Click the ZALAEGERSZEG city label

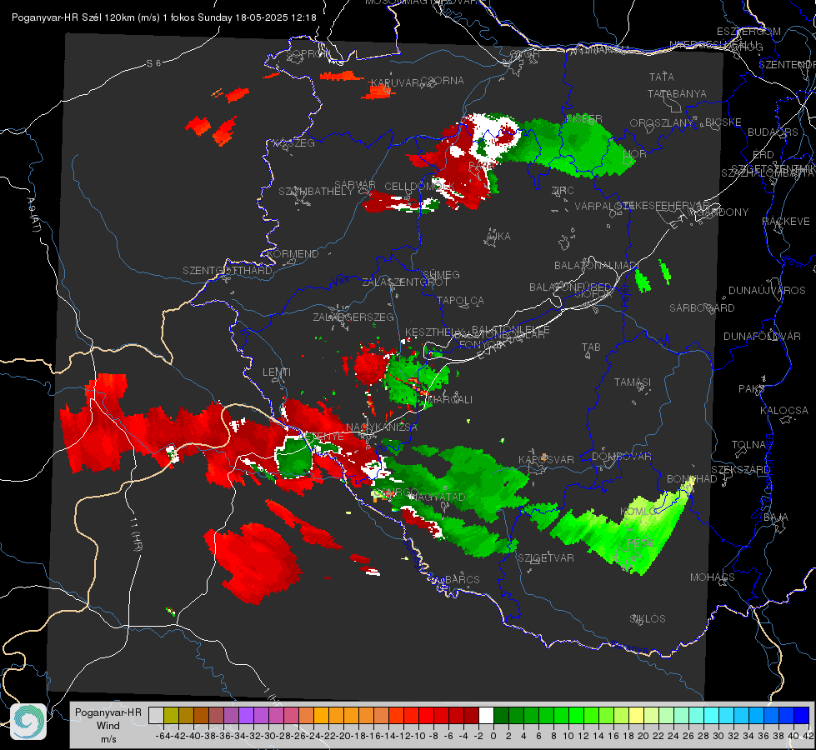353,317
